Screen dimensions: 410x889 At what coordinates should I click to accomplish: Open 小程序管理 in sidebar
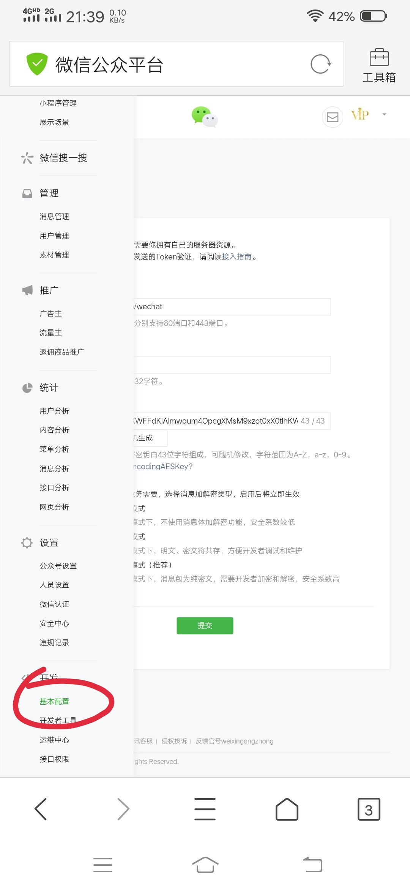(58, 103)
